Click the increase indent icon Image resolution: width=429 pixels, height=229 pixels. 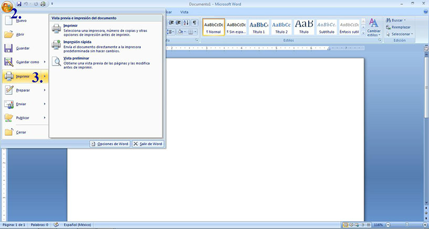[179, 23]
